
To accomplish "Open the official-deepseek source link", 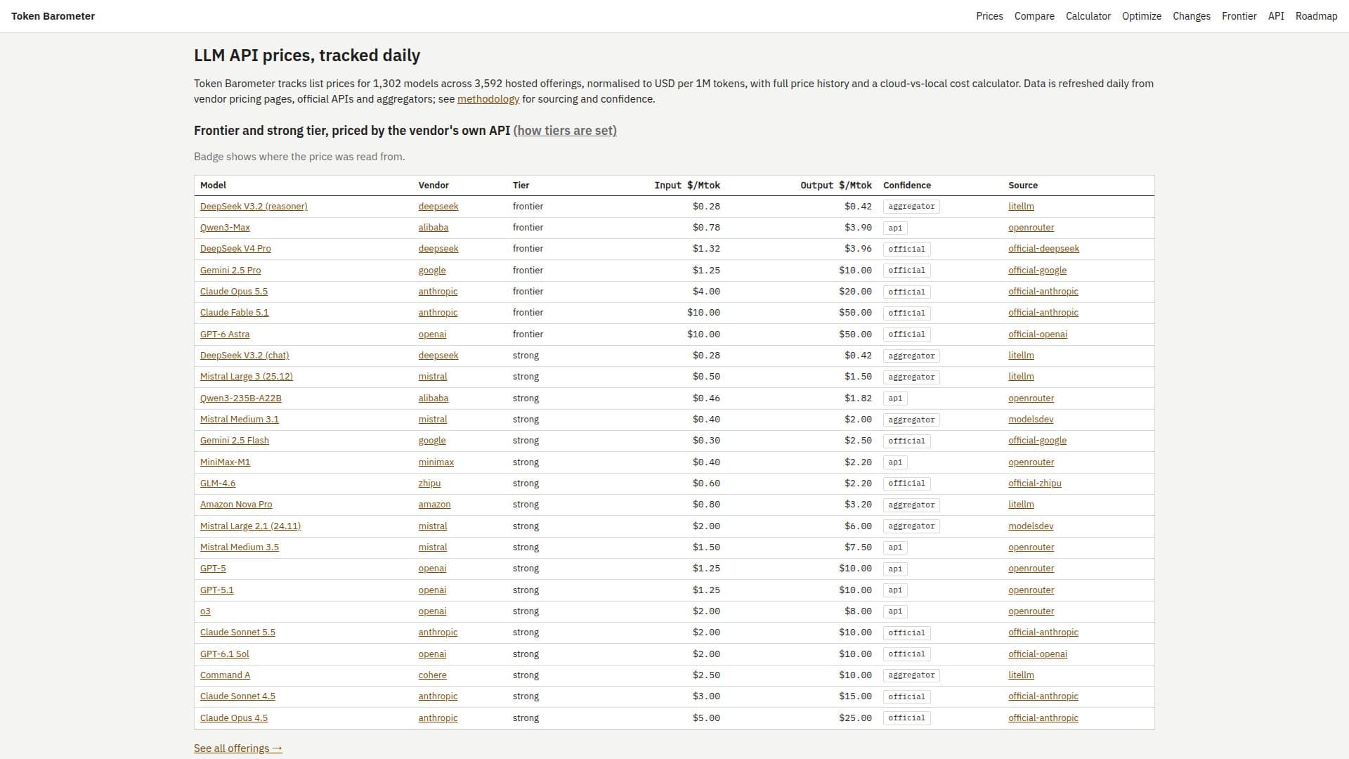I will pyautogui.click(x=1043, y=249).
